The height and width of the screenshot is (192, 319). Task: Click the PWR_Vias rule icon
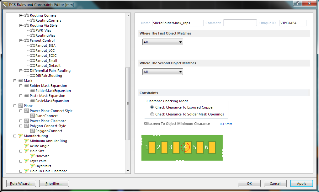click(x=32, y=30)
